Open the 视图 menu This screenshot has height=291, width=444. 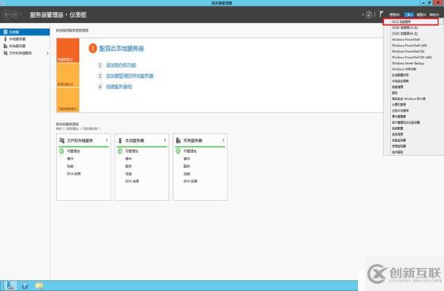(421, 15)
